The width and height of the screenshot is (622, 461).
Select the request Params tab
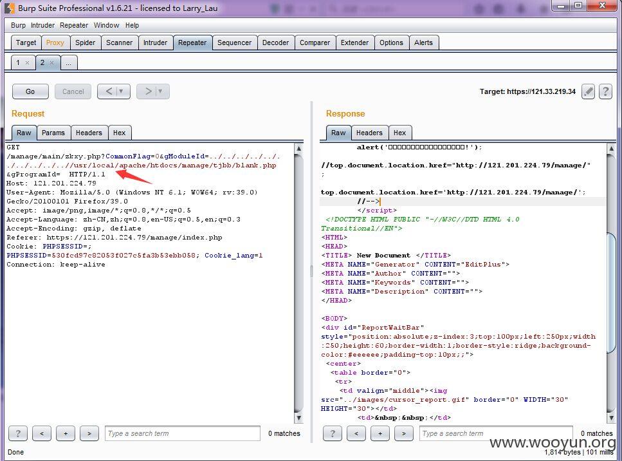pos(53,133)
